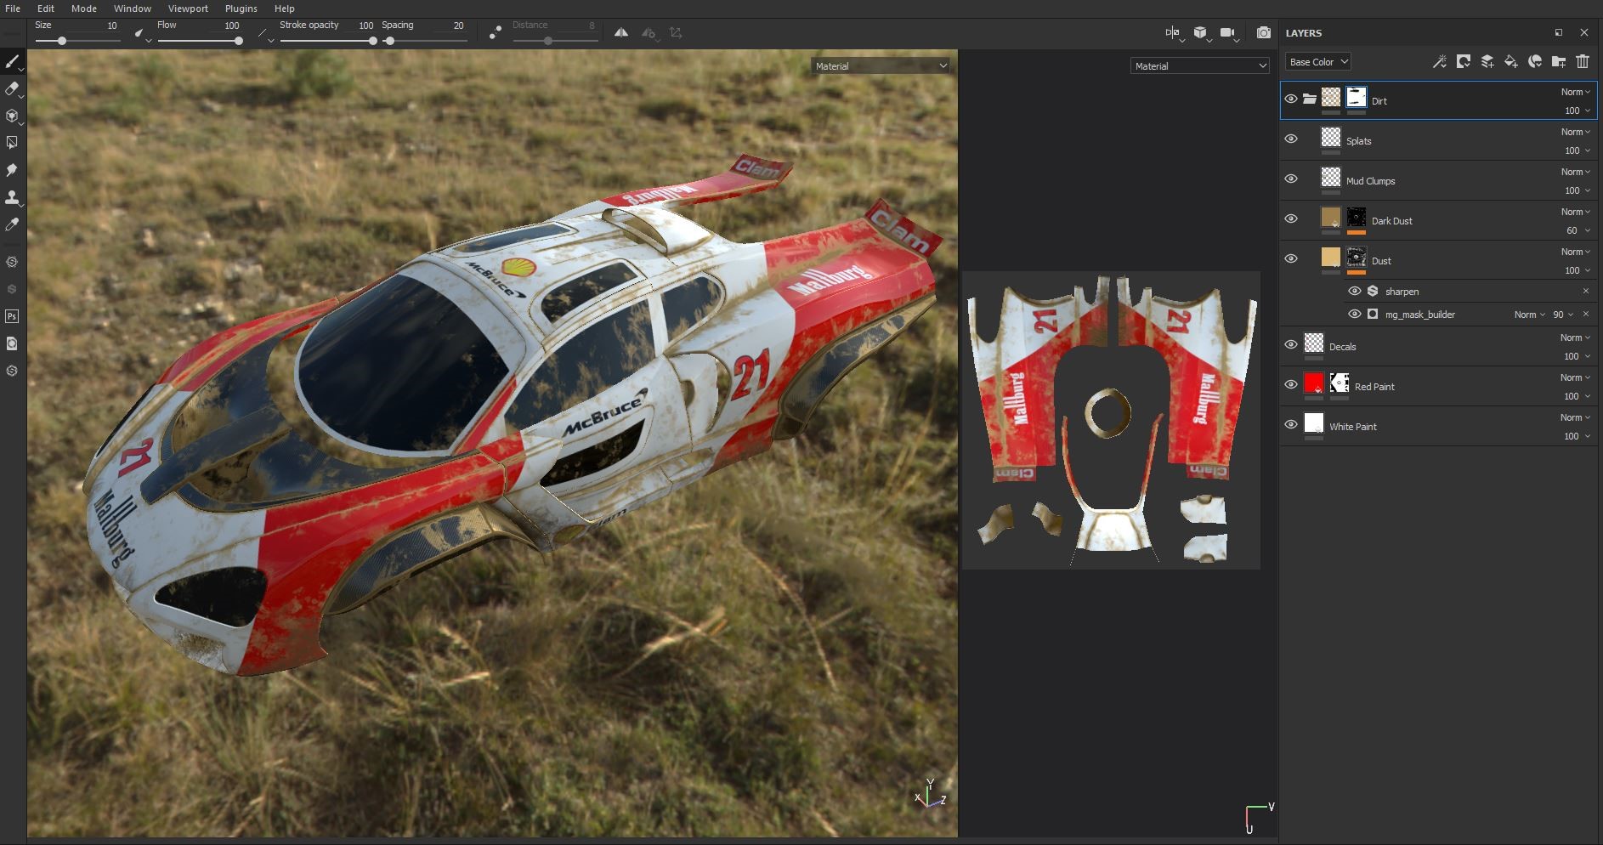This screenshot has width=1603, height=845.
Task: Hide the White Paint layer
Action: click(1291, 424)
